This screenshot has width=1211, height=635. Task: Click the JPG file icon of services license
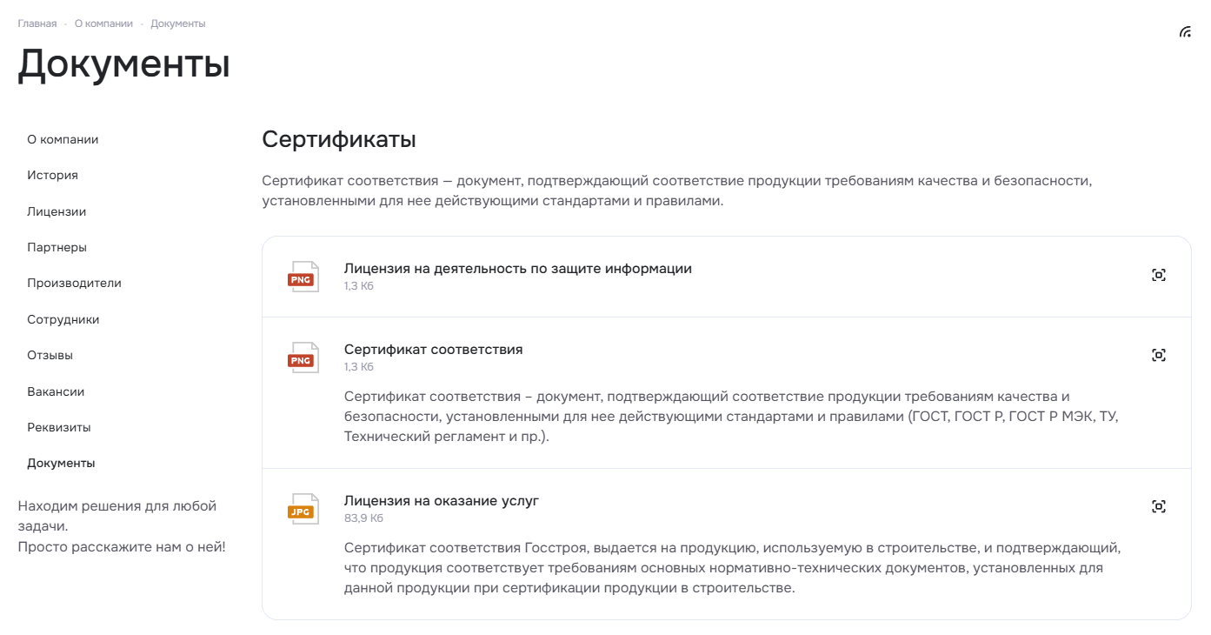click(303, 509)
